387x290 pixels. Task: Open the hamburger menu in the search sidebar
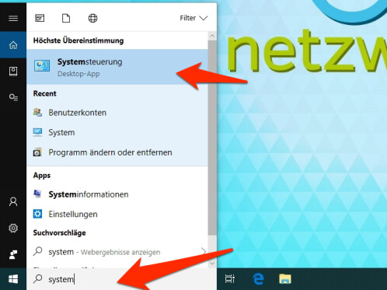coord(13,18)
